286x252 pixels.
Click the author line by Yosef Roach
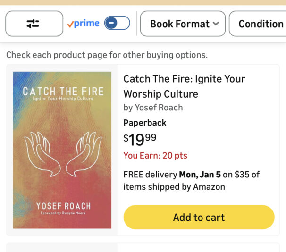tap(153, 108)
